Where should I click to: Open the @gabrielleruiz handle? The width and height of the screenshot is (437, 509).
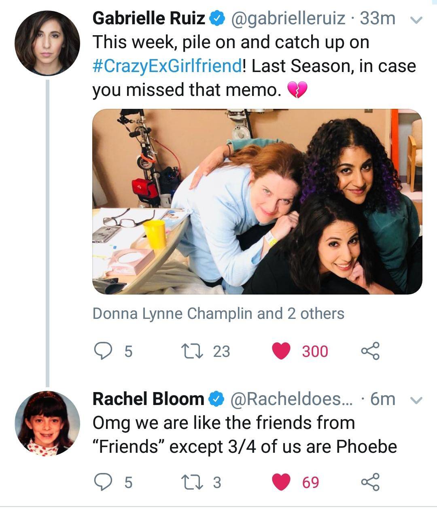coord(288,18)
